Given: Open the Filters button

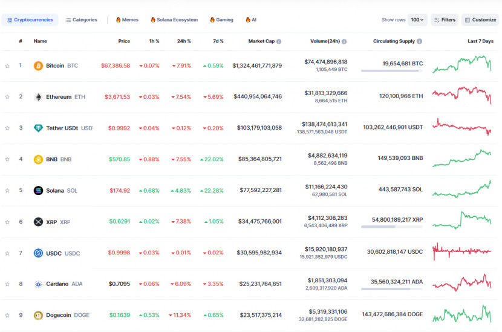Looking at the screenshot, I should (x=445, y=20).
